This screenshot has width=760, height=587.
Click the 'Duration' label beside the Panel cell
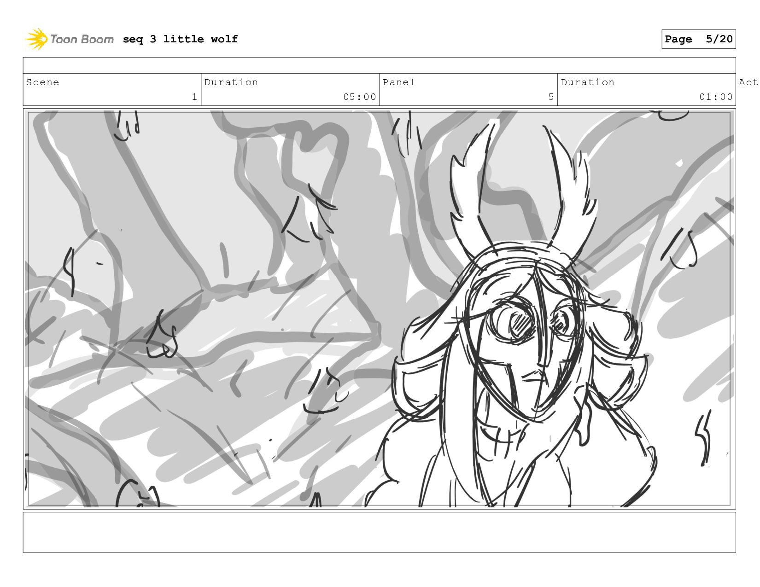587,82
